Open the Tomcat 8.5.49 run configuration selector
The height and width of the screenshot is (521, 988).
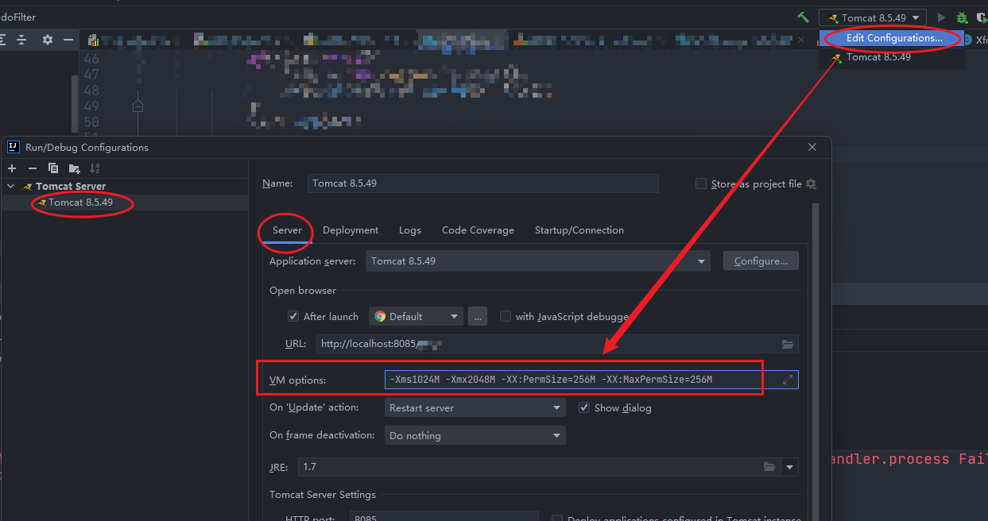point(873,17)
